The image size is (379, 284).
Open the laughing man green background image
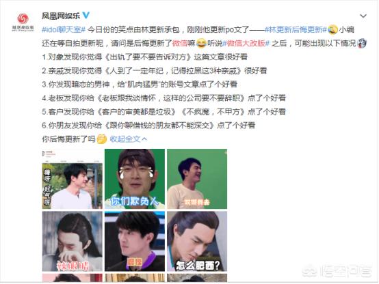197,179
